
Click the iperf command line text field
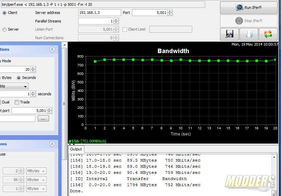103,4
